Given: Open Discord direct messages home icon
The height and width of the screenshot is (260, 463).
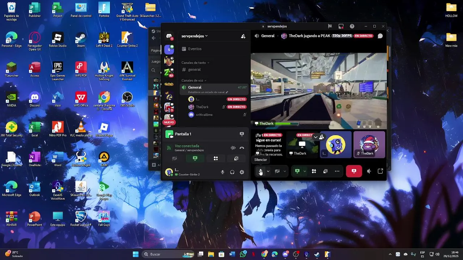Looking at the screenshot, I should 169,36.
